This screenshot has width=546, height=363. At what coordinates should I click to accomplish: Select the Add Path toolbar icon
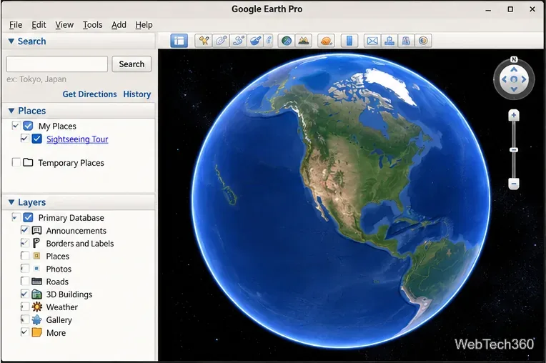click(239, 41)
